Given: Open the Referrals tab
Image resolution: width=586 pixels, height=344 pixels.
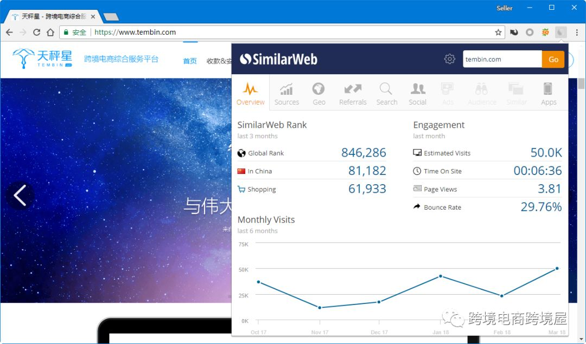Looking at the screenshot, I should [353, 93].
